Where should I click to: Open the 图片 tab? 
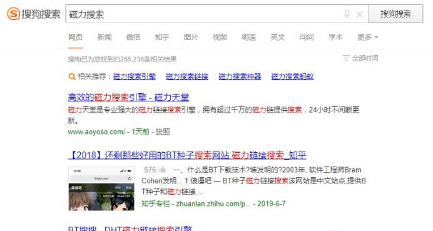(191, 37)
